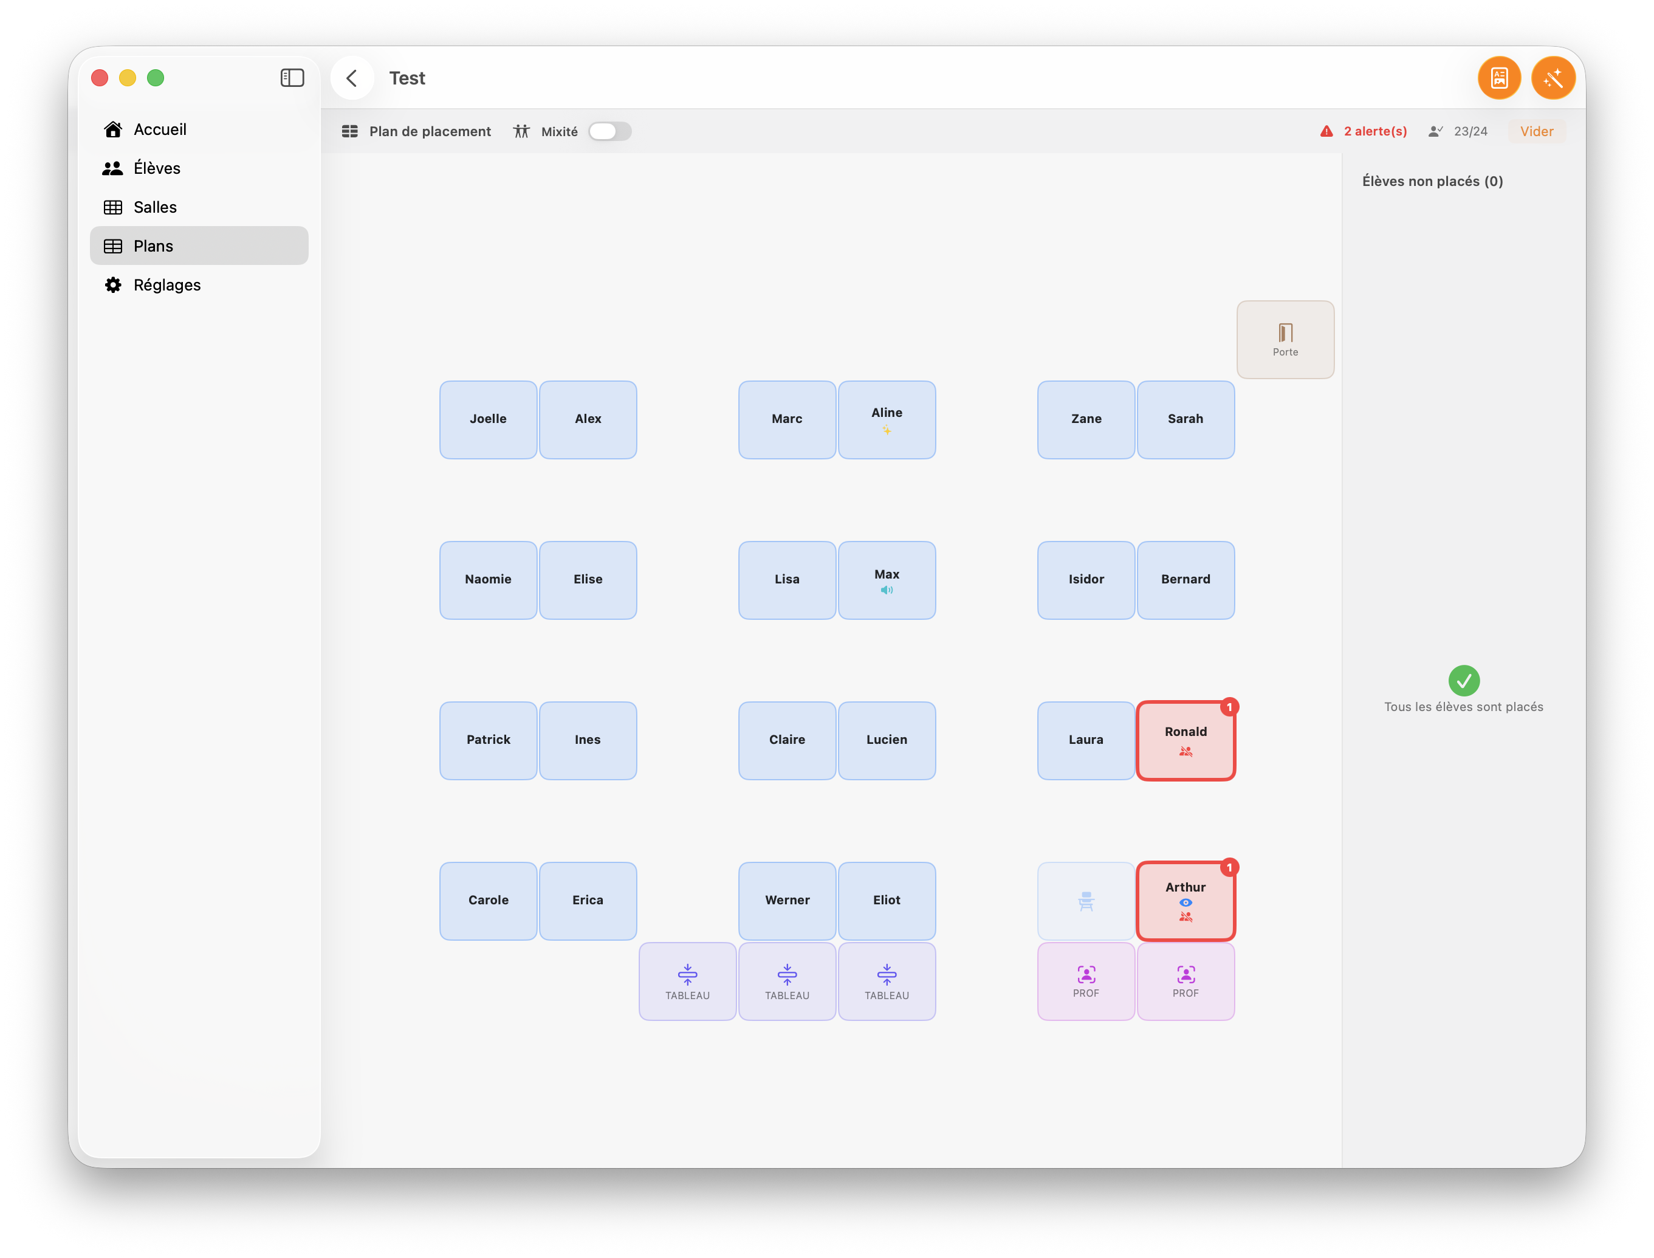Open Salles in the sidebar
This screenshot has height=1258, width=1654.
[199, 207]
